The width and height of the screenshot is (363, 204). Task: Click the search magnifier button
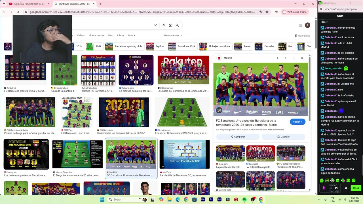pos(177,25)
